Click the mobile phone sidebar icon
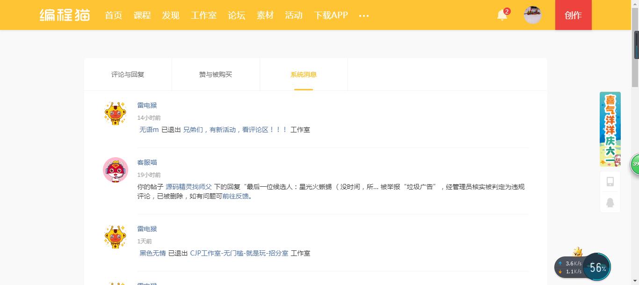Screen dimensions: 639x285 click(610, 182)
